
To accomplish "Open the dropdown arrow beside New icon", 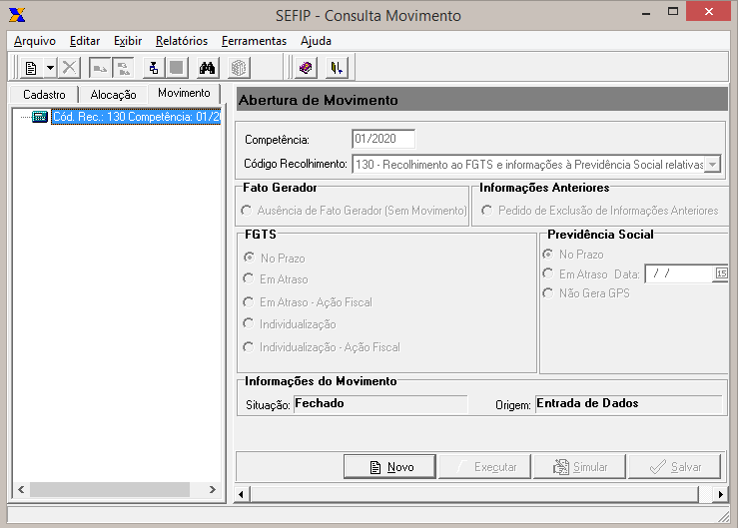I will click(x=50, y=68).
